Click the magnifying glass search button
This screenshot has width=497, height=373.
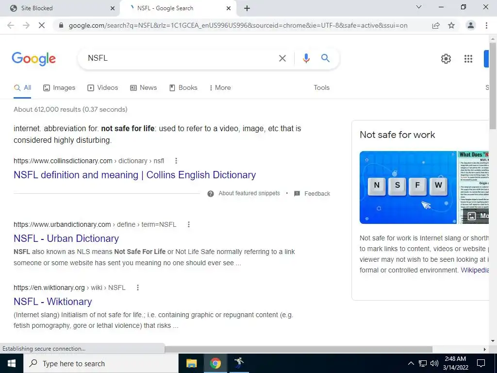(325, 58)
